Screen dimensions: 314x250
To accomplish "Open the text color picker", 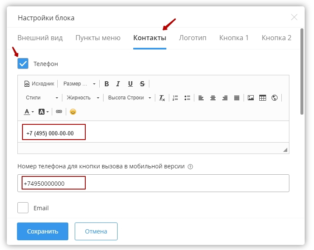I will (28, 112).
